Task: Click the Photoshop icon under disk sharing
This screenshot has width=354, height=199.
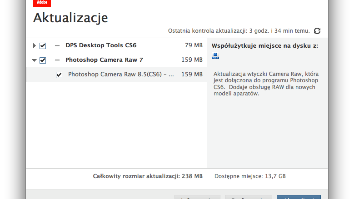Action: point(216,56)
